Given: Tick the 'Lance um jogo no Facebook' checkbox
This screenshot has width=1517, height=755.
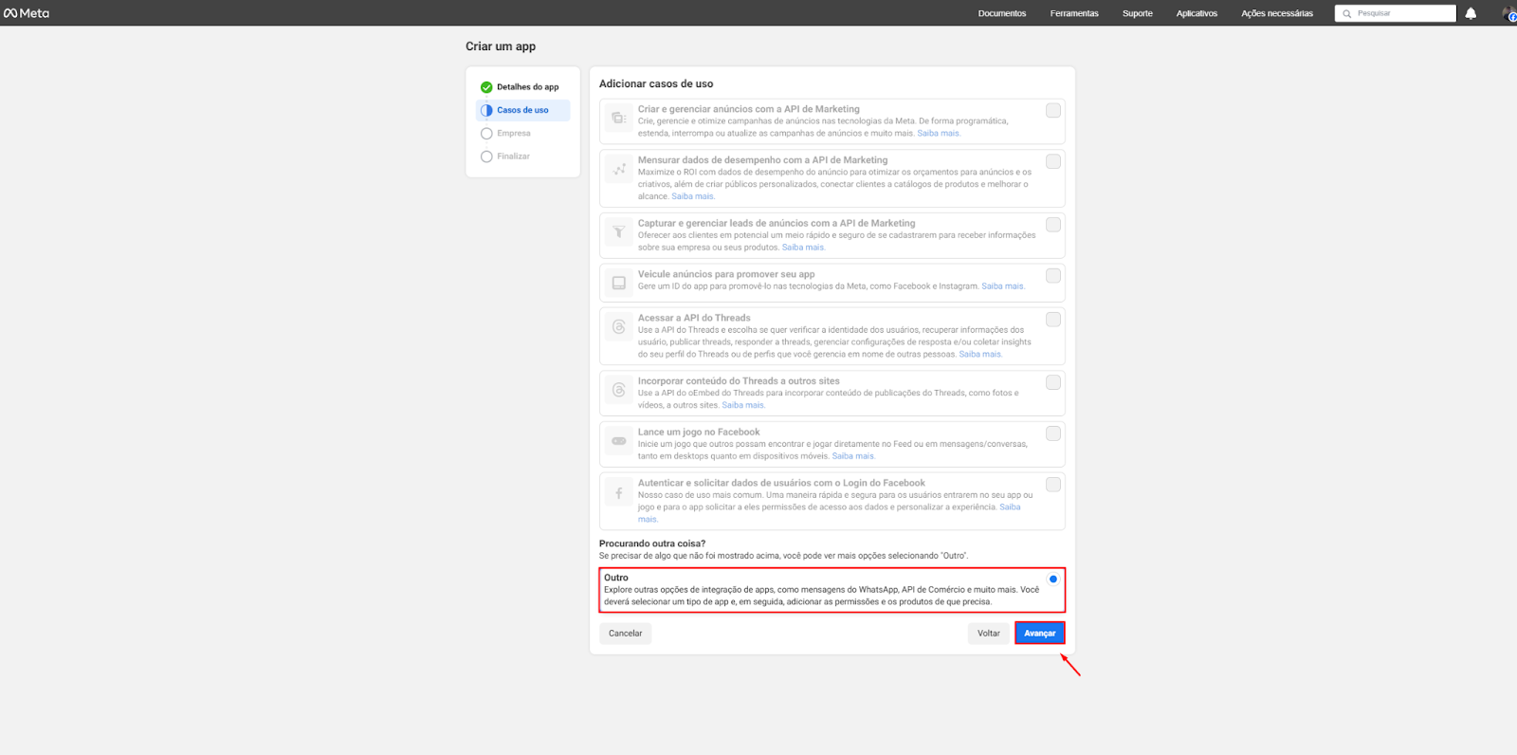Looking at the screenshot, I should click(x=1052, y=433).
